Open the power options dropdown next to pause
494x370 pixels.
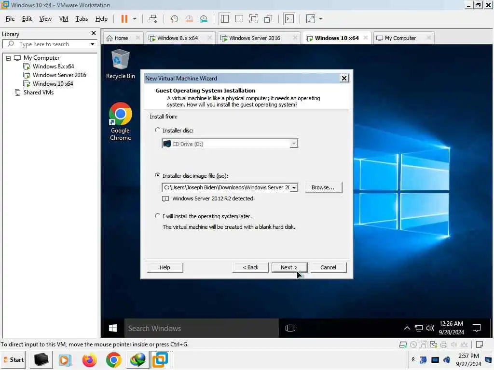pyautogui.click(x=135, y=19)
